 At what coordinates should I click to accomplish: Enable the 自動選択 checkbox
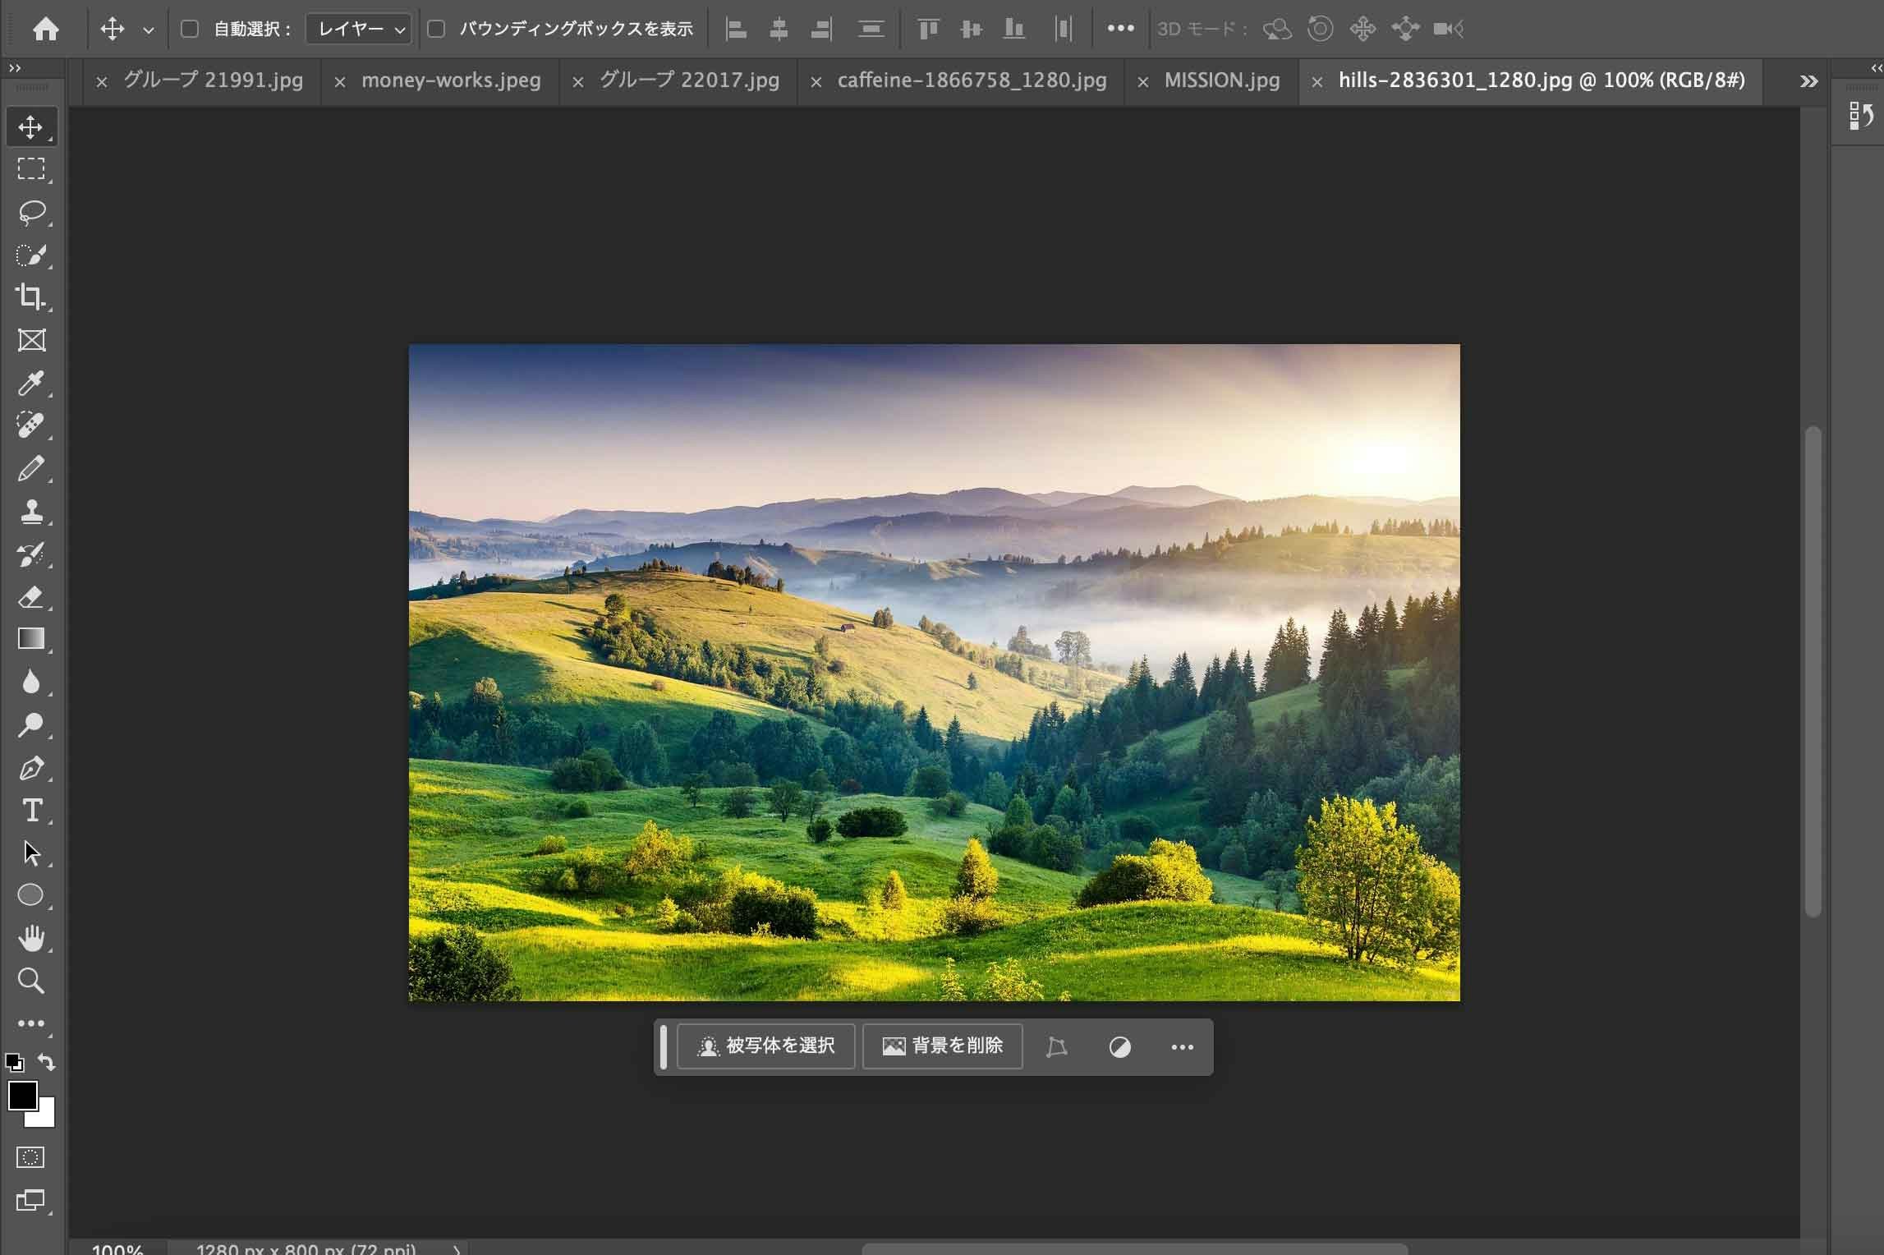click(190, 30)
